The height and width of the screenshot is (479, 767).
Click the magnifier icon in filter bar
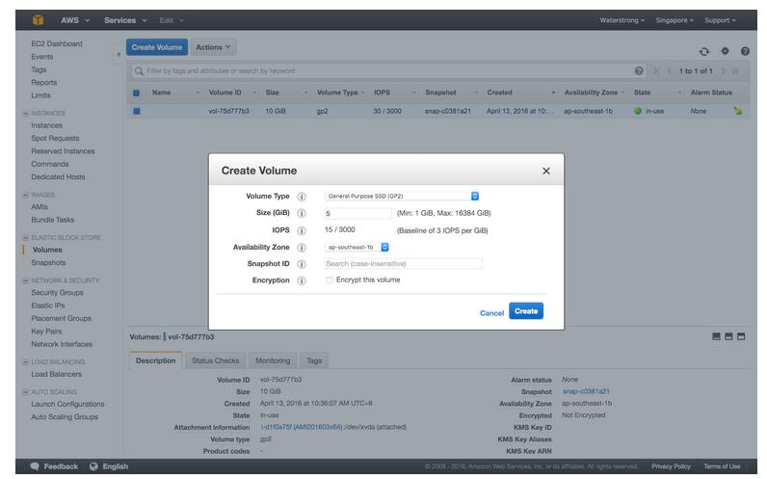(139, 71)
